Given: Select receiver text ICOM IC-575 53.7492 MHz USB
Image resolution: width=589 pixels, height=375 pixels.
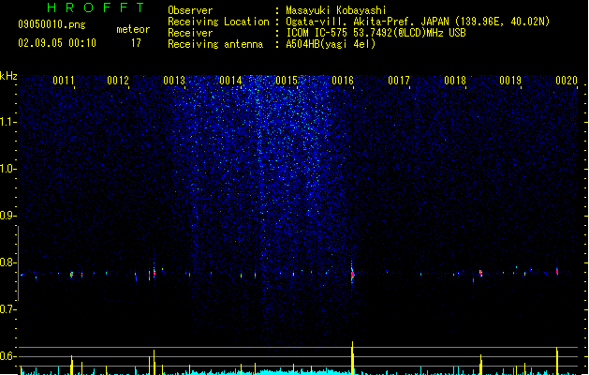Looking at the screenshot, I should point(376,33).
